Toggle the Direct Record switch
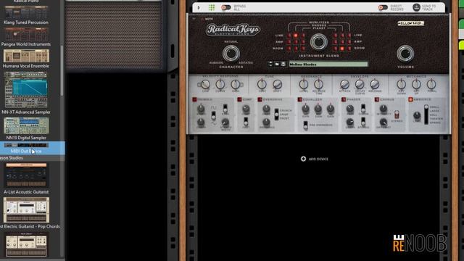This screenshot has height=261, width=464. click(x=383, y=7)
